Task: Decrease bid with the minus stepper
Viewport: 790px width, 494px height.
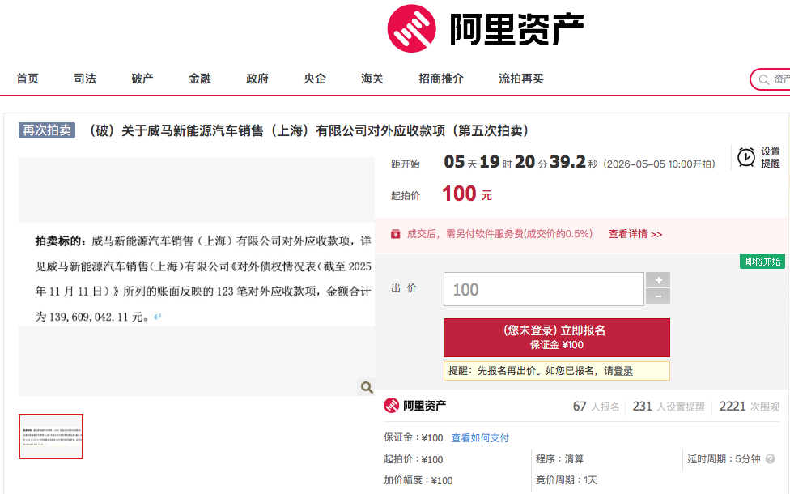Action: [658, 296]
